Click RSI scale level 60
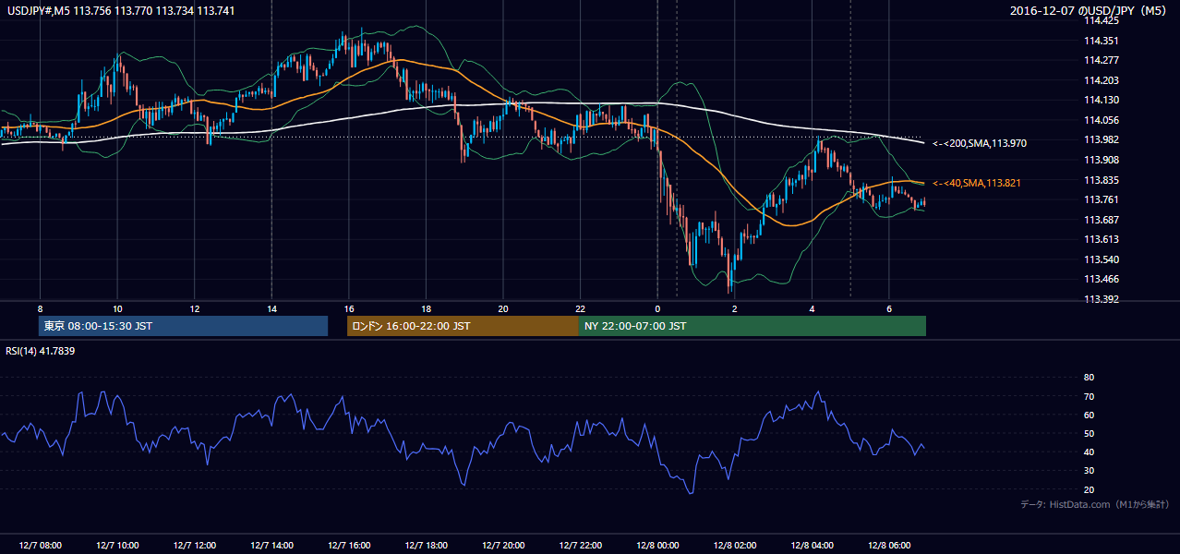The height and width of the screenshot is (554, 1180). [1089, 415]
